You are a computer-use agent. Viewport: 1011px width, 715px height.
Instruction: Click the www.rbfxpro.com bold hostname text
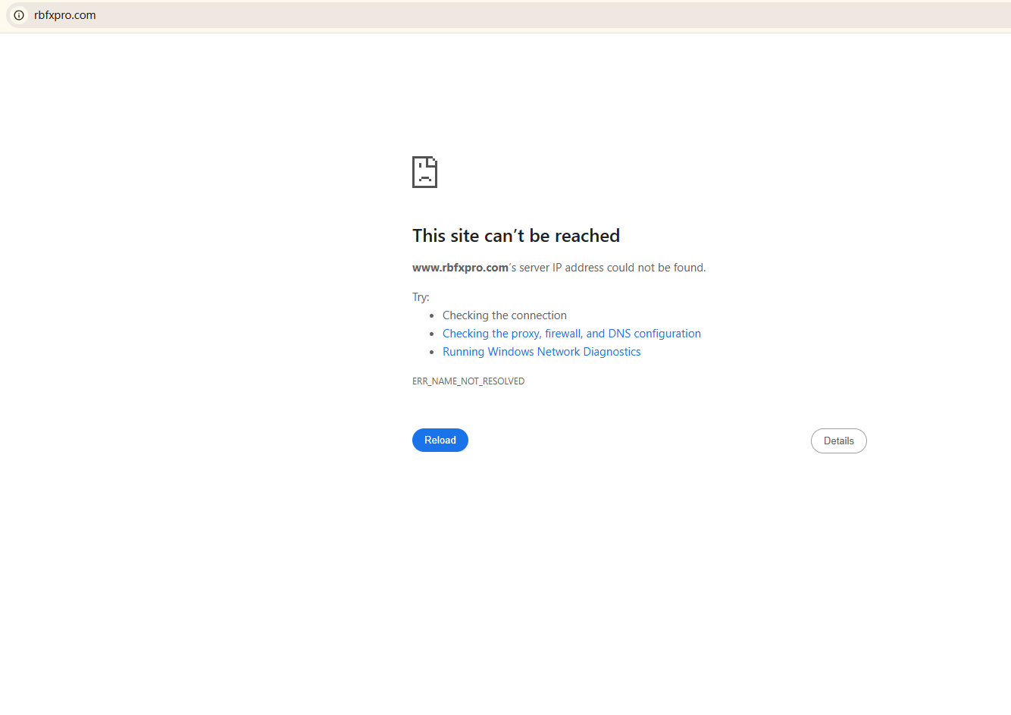(460, 268)
